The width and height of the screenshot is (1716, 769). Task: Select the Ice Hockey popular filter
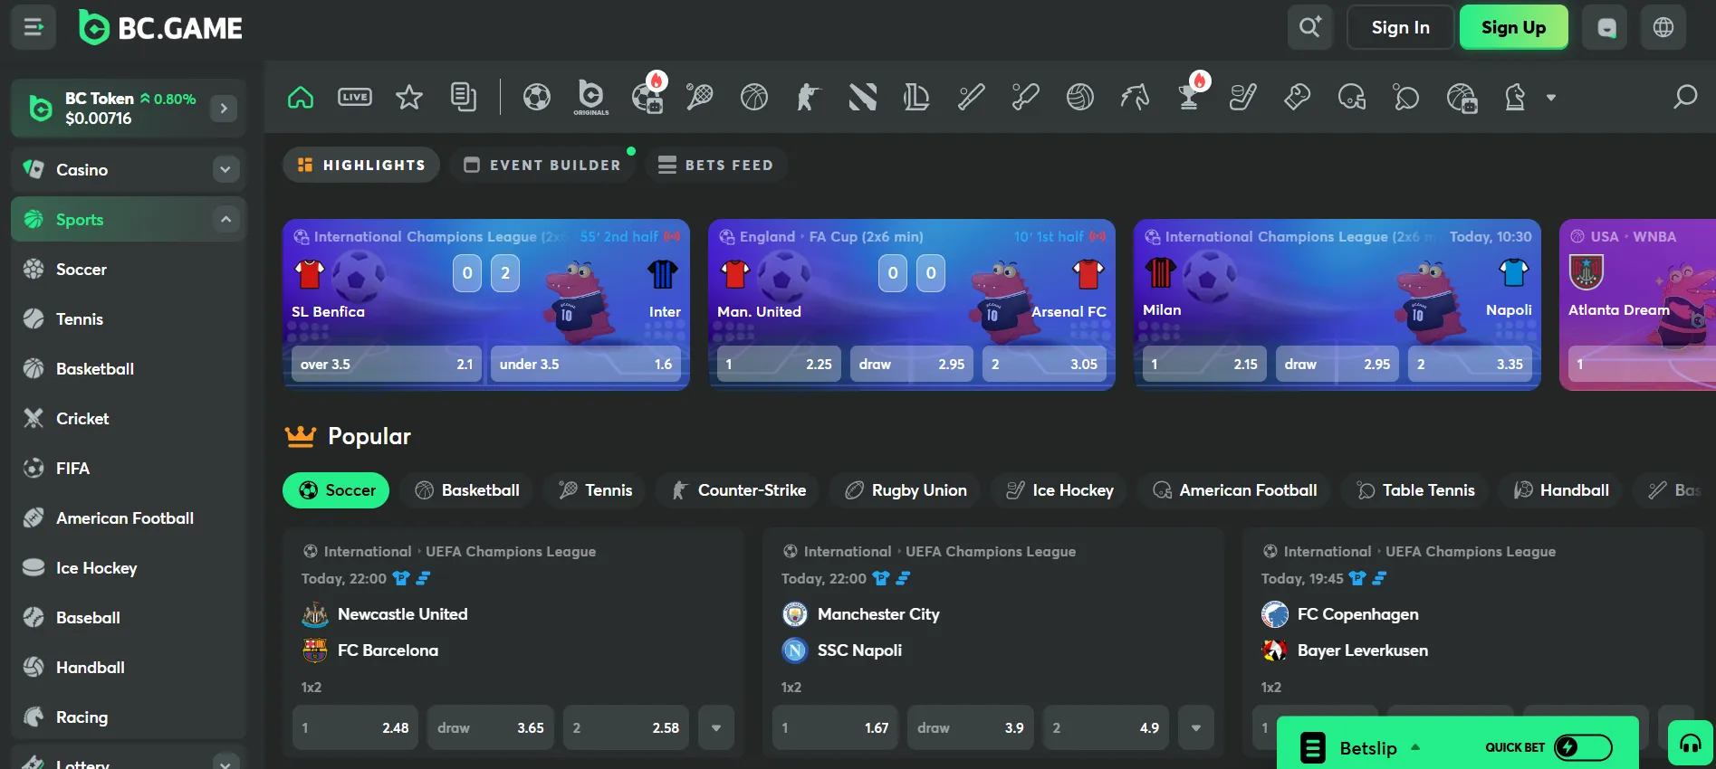pos(1059,490)
